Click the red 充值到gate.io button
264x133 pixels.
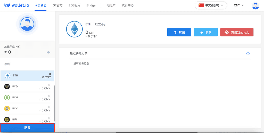[237, 32]
